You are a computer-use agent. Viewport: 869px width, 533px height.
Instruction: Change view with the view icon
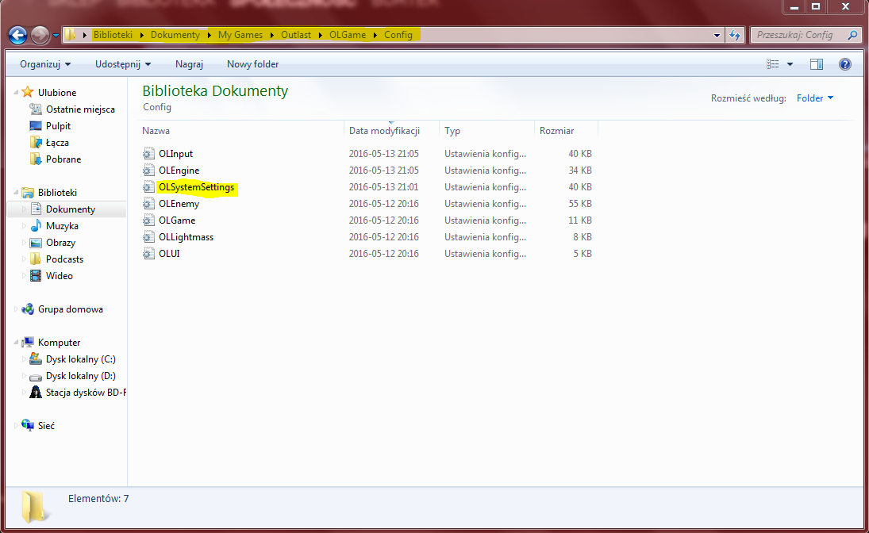772,64
